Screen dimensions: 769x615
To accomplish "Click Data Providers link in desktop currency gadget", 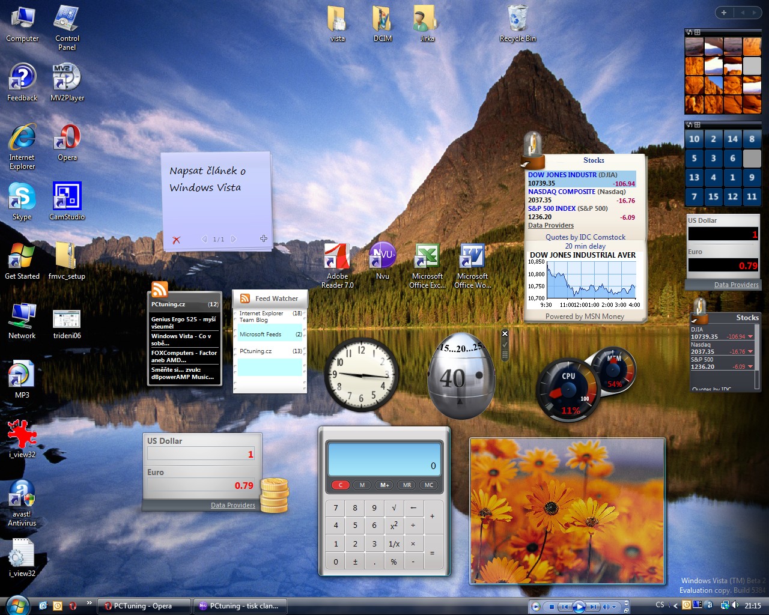I will (233, 505).
